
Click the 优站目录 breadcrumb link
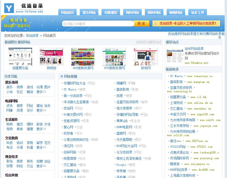pos(32,36)
